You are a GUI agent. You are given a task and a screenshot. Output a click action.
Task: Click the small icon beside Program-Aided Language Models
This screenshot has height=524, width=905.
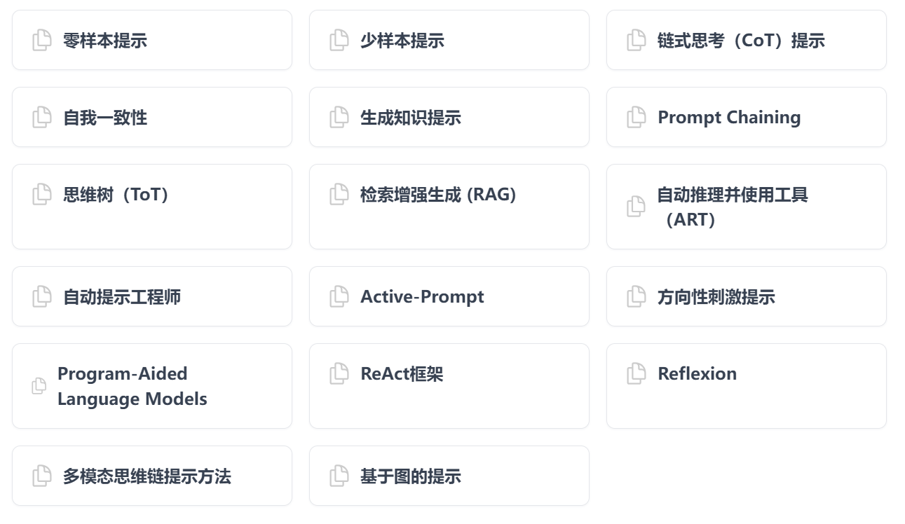[x=39, y=386]
